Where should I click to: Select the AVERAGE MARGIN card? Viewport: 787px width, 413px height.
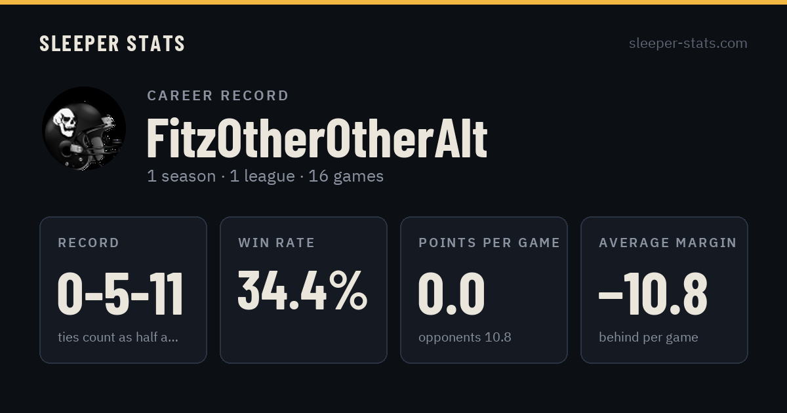pyautogui.click(x=664, y=290)
